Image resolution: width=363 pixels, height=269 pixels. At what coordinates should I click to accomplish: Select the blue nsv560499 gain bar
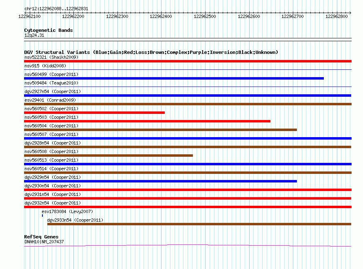tap(174, 78)
